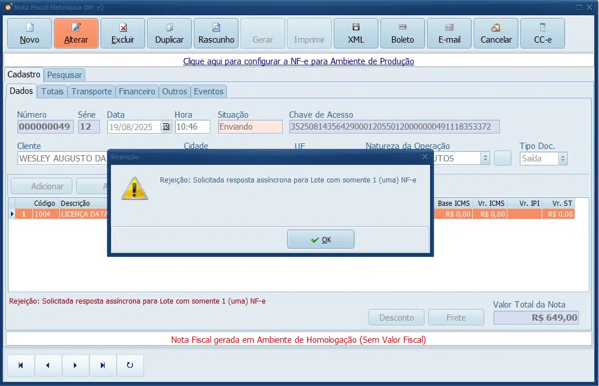Viewport: 599px width, 386px height.
Task: Open the Boleto barcode button
Action: [x=402, y=33]
